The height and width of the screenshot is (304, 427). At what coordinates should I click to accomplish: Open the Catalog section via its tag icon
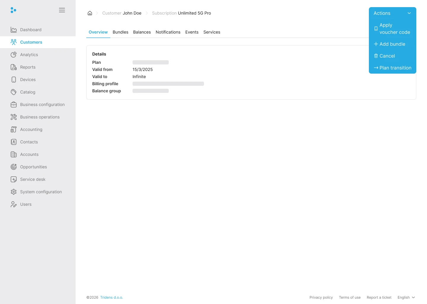[14, 92]
